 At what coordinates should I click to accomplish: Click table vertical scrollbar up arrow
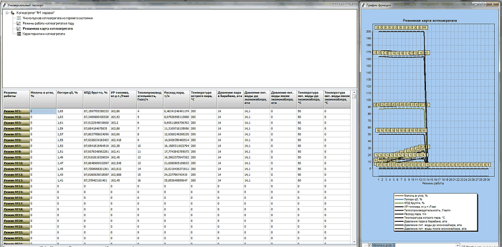click(x=354, y=92)
